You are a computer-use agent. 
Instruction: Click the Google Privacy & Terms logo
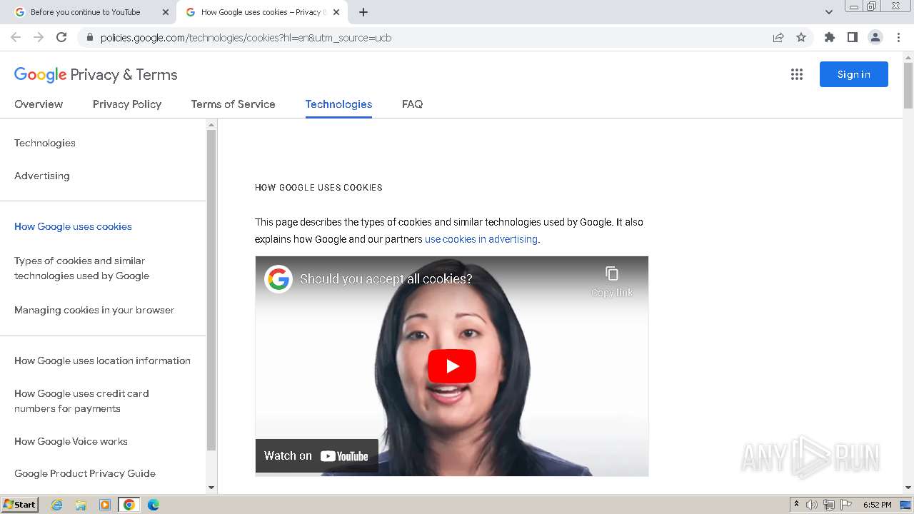tap(96, 75)
